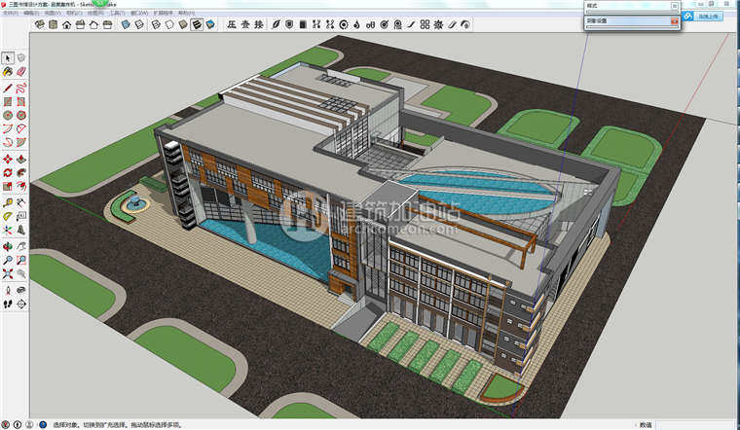Pick the Circle drawing tool

8,115
